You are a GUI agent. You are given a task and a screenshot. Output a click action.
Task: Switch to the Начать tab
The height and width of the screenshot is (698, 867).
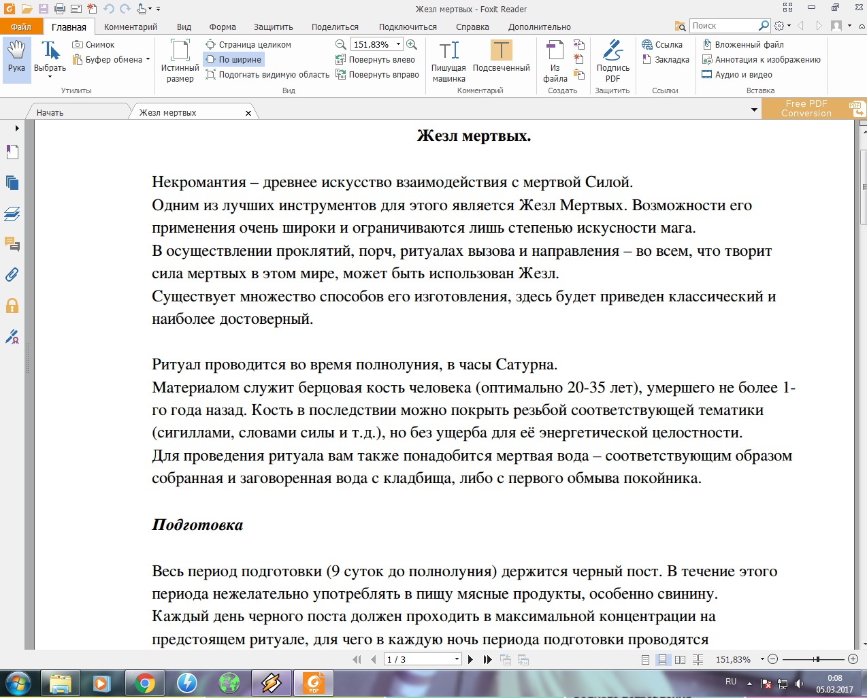pyautogui.click(x=50, y=112)
